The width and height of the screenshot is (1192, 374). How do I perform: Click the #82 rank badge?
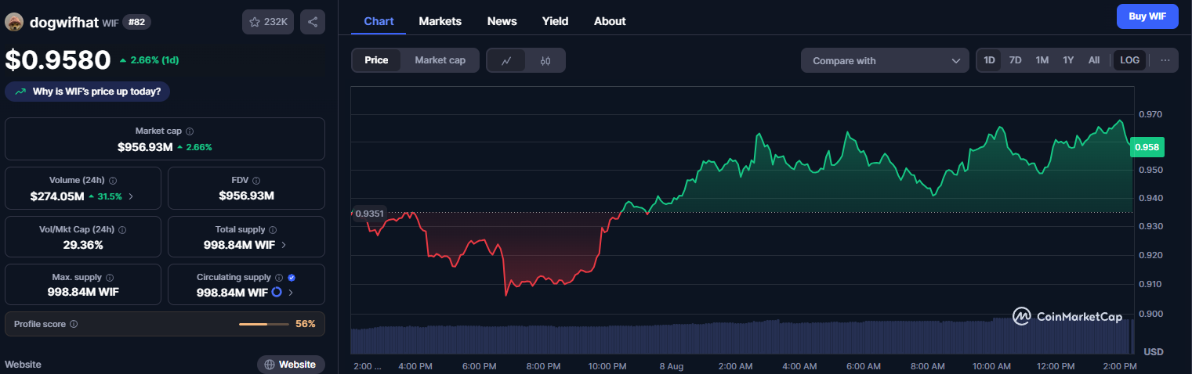pos(136,22)
